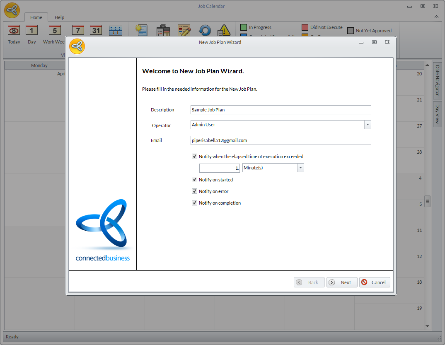
Task: Collapse the ribbon using the top-right chevron
Action: 436,17
